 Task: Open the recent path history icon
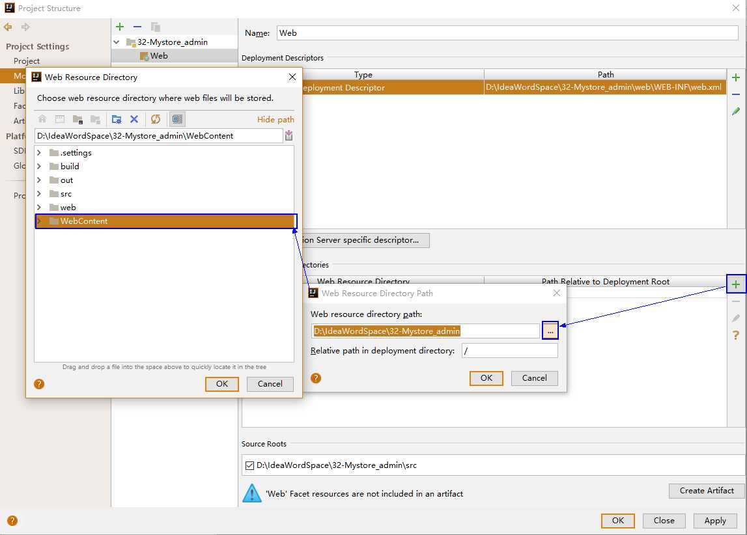289,135
